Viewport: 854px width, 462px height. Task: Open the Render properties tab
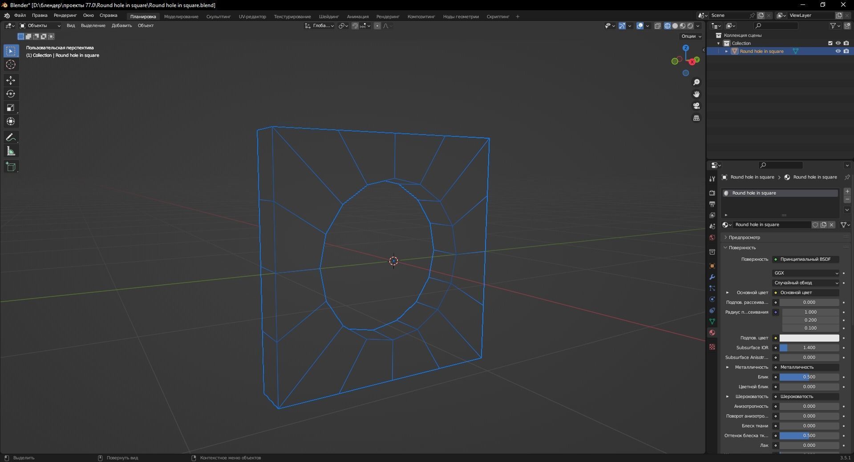pyautogui.click(x=712, y=193)
